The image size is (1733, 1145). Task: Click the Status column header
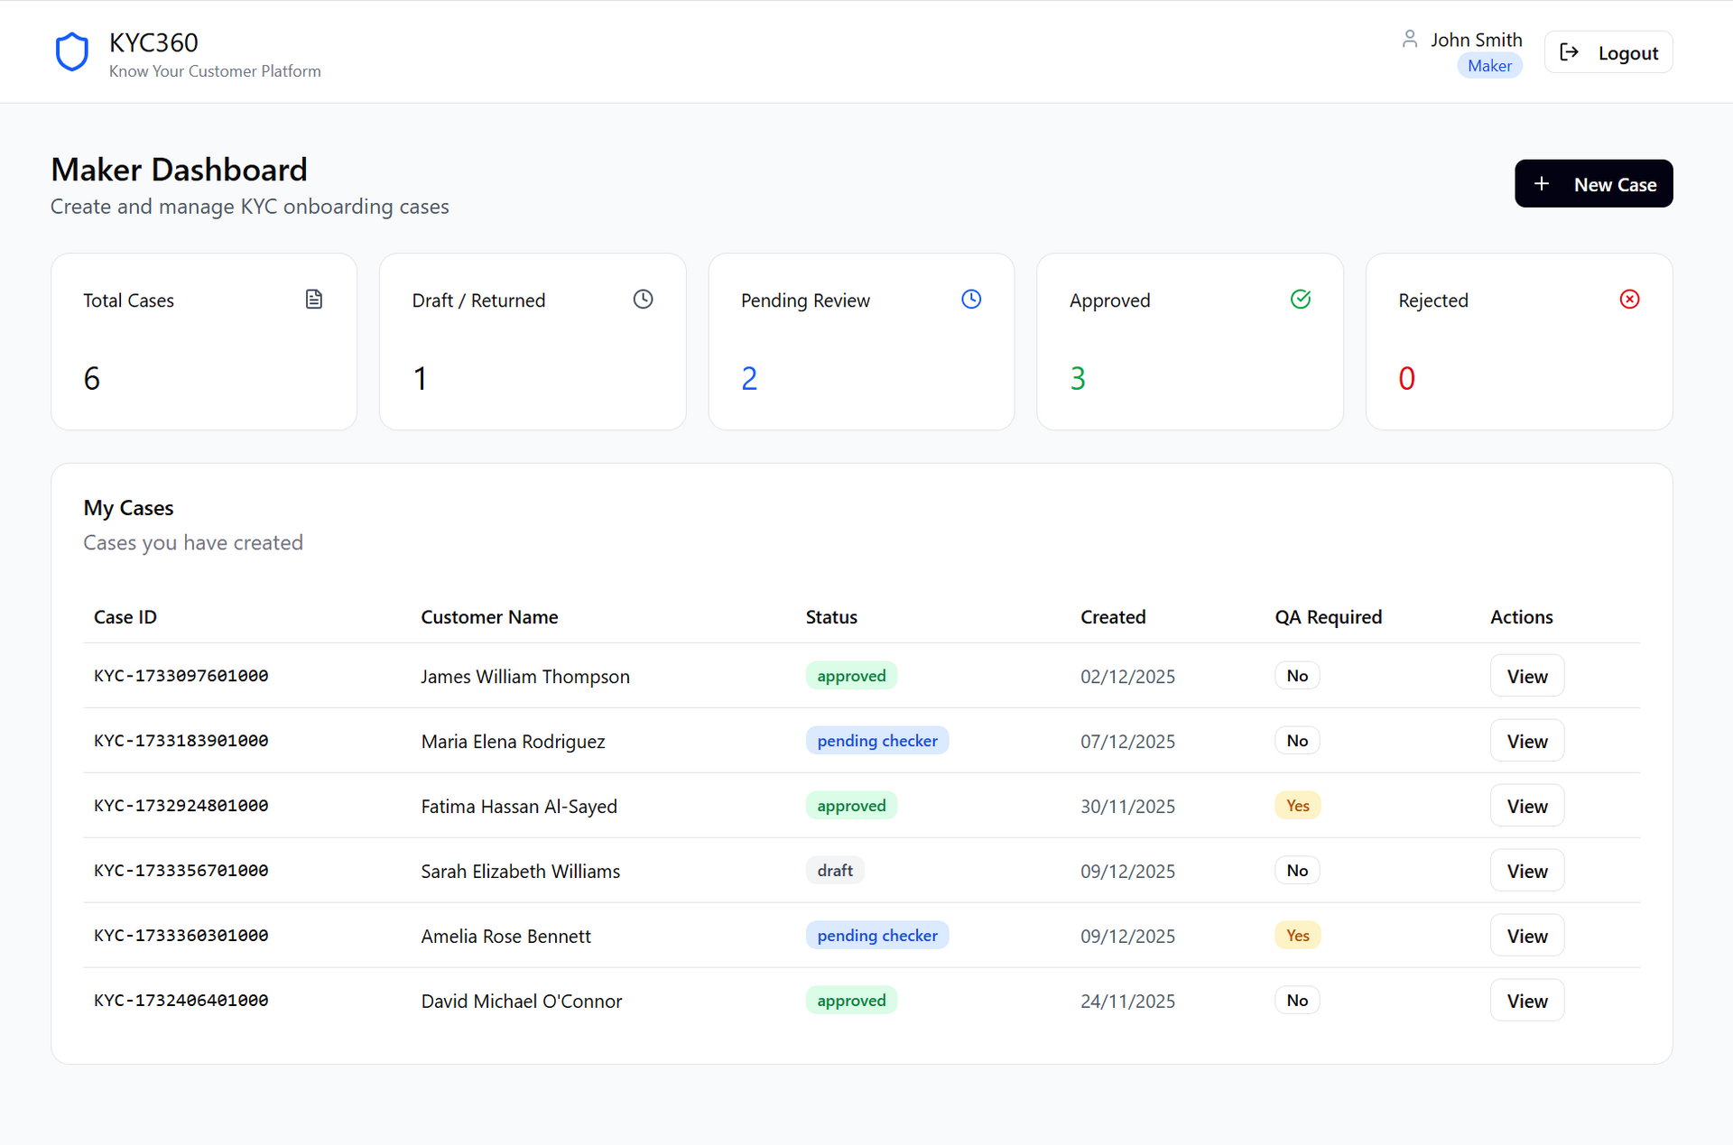831,617
